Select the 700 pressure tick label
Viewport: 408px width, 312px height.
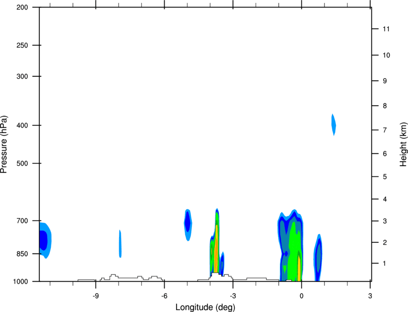[x=23, y=221]
